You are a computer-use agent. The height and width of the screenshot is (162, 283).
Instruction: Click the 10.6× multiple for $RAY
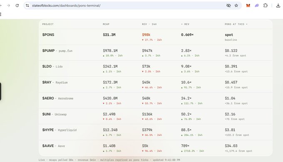click(x=186, y=82)
